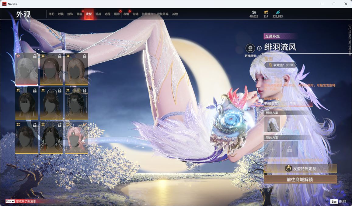The width and height of the screenshot is (352, 206).
Task: Switch to the 展示 display tab
Action: [x=117, y=14]
